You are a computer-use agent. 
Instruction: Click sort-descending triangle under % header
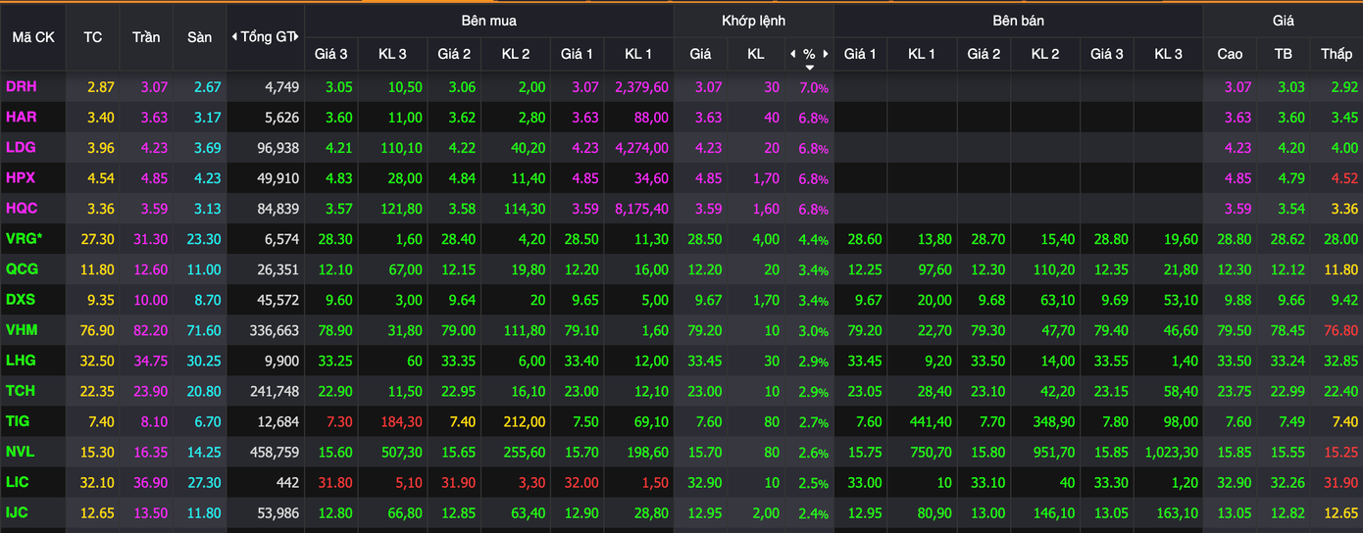point(809,68)
